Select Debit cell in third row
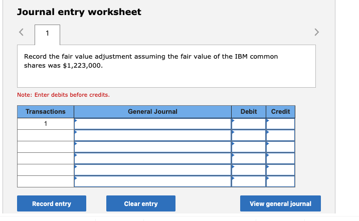Viewport: 359px width, 221px height. [x=249, y=147]
